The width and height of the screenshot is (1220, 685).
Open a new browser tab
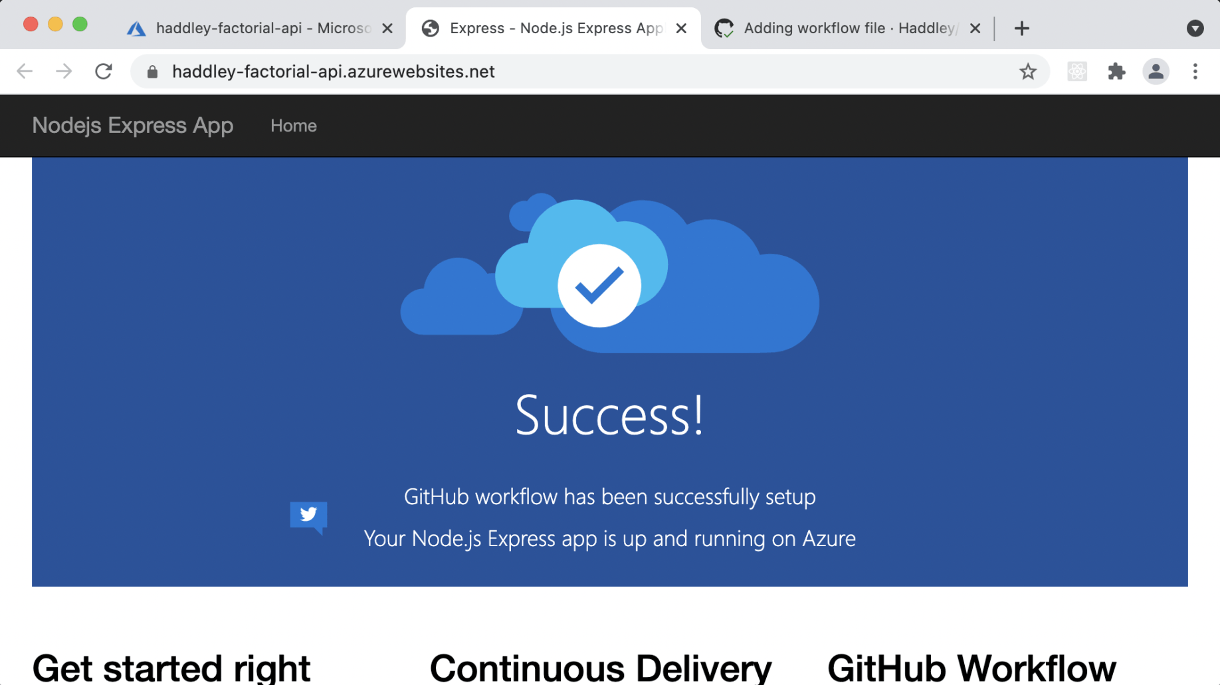pyautogui.click(x=1022, y=29)
